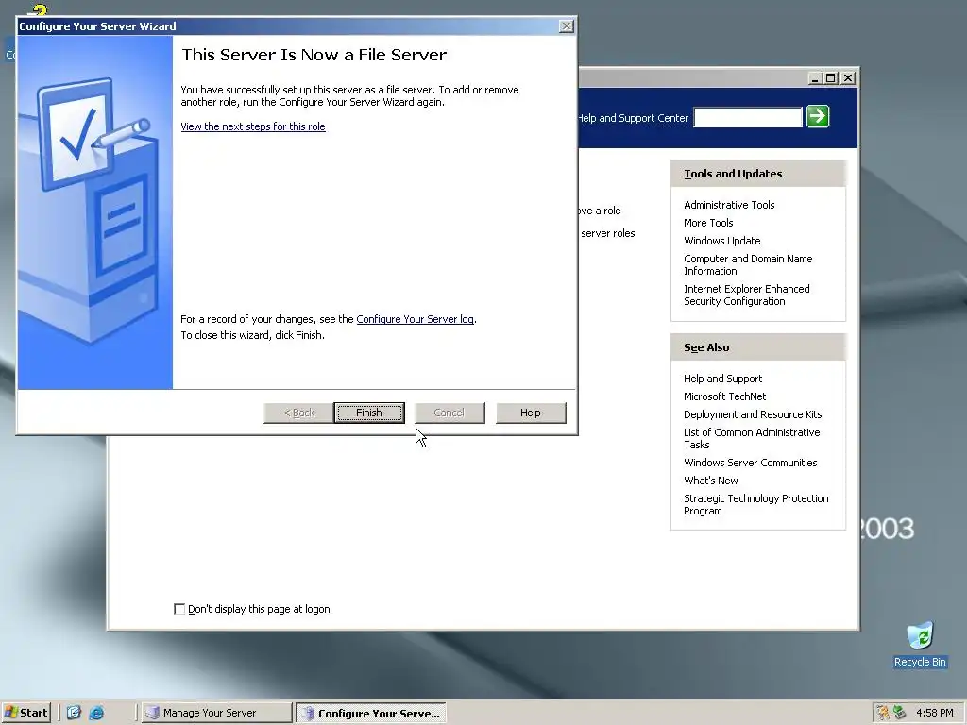
Task: Open Internet Explorer Enhanced Security Configuration
Action: [746, 295]
